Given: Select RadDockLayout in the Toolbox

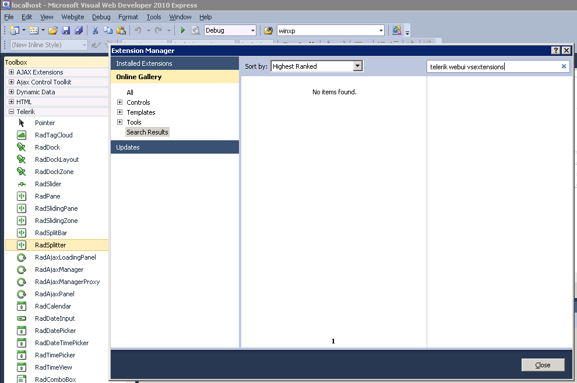Looking at the screenshot, I should 57,159.
